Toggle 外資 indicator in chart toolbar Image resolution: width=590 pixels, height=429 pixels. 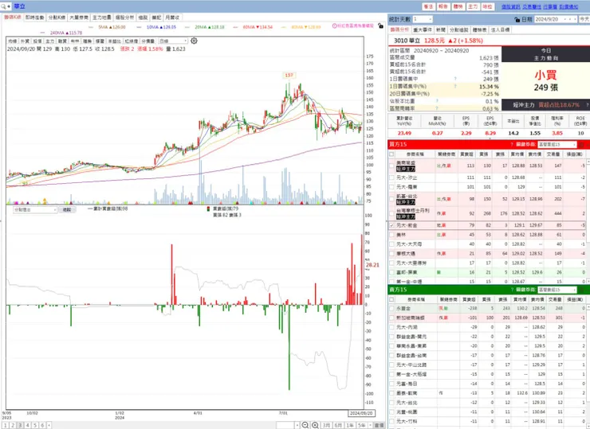25,41
